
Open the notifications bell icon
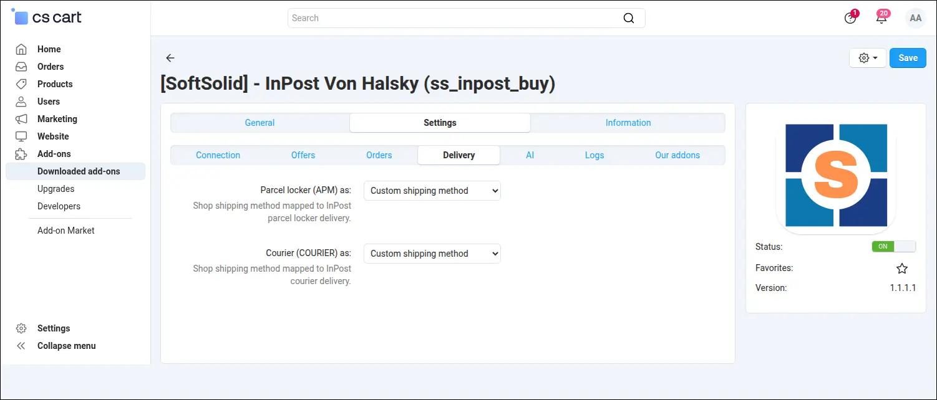pos(881,17)
